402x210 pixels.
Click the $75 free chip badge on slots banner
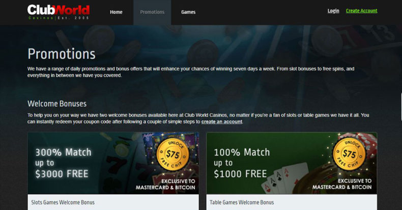coord(173,155)
